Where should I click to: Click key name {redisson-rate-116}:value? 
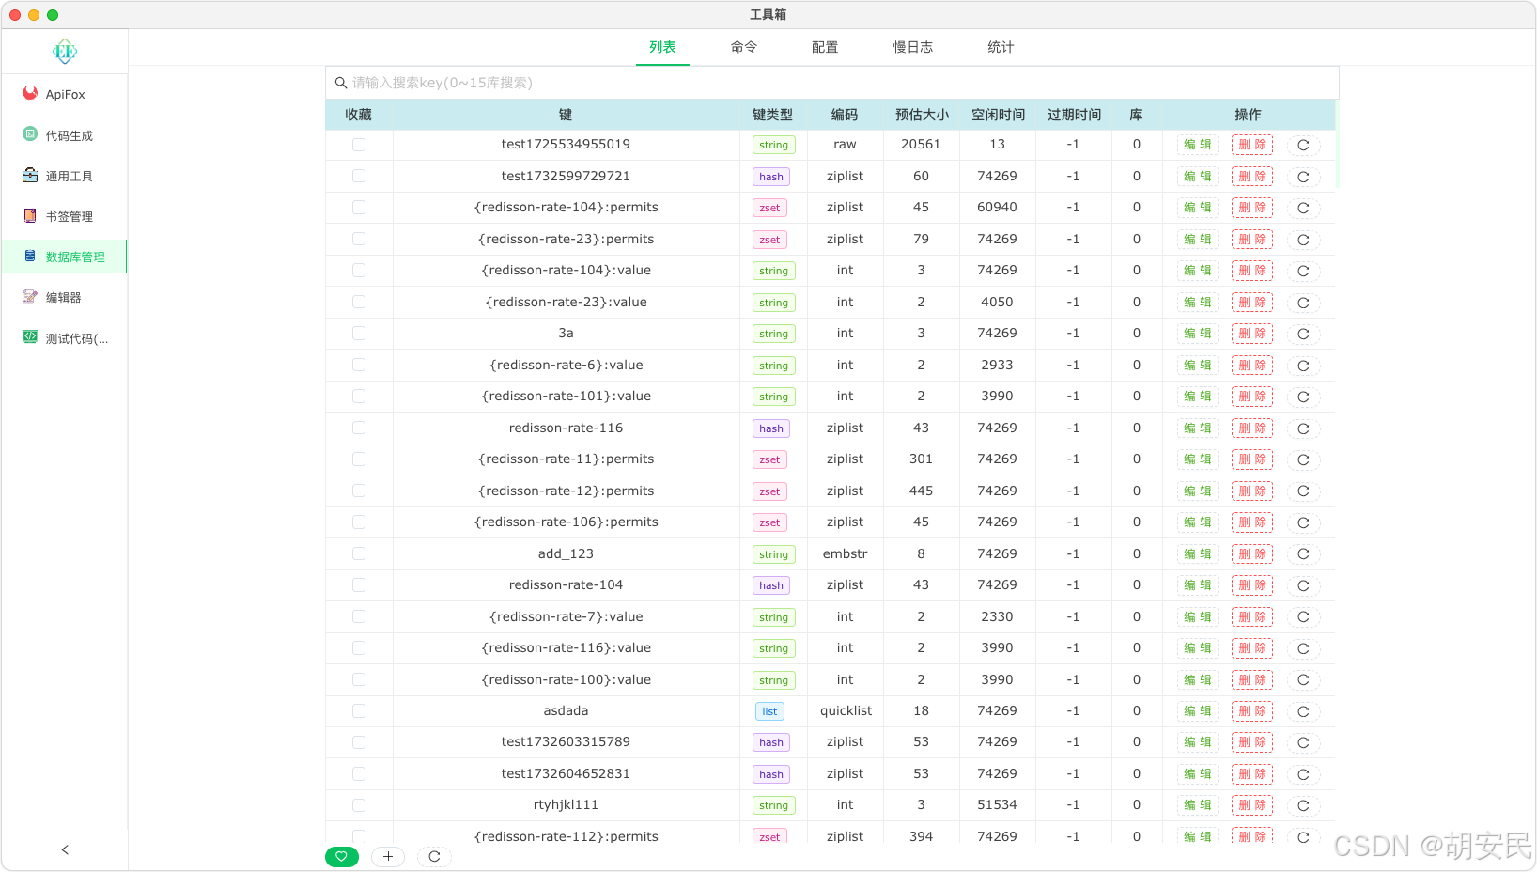point(566,647)
